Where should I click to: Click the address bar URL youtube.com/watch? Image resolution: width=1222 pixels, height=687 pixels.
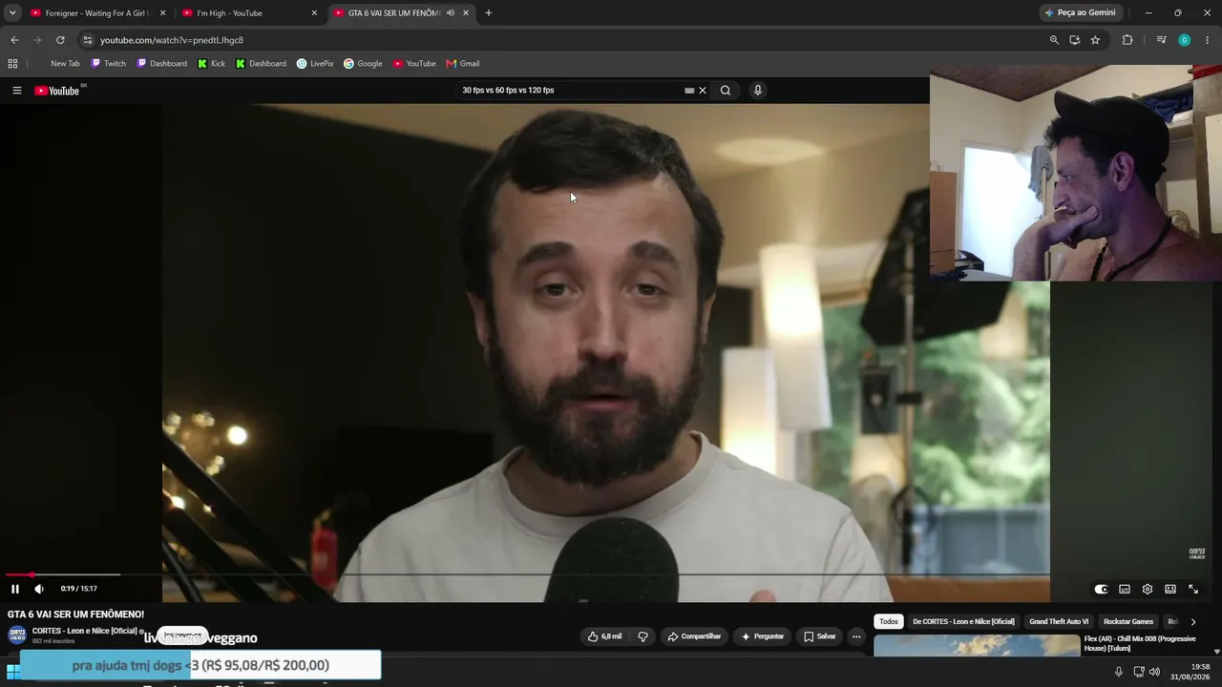click(x=172, y=40)
